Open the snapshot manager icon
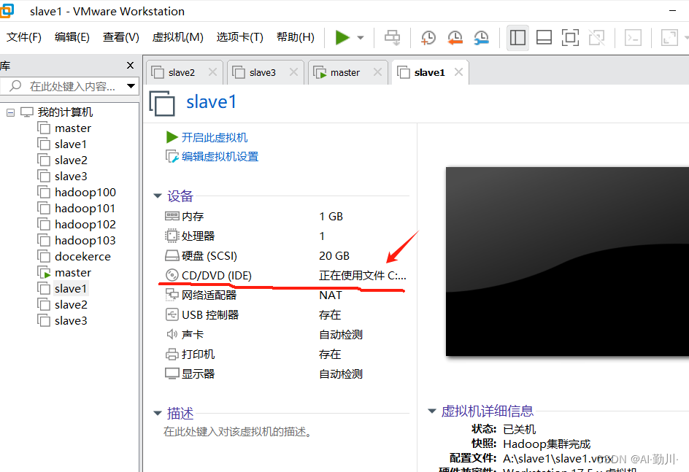The width and height of the screenshot is (689, 472). [x=482, y=38]
